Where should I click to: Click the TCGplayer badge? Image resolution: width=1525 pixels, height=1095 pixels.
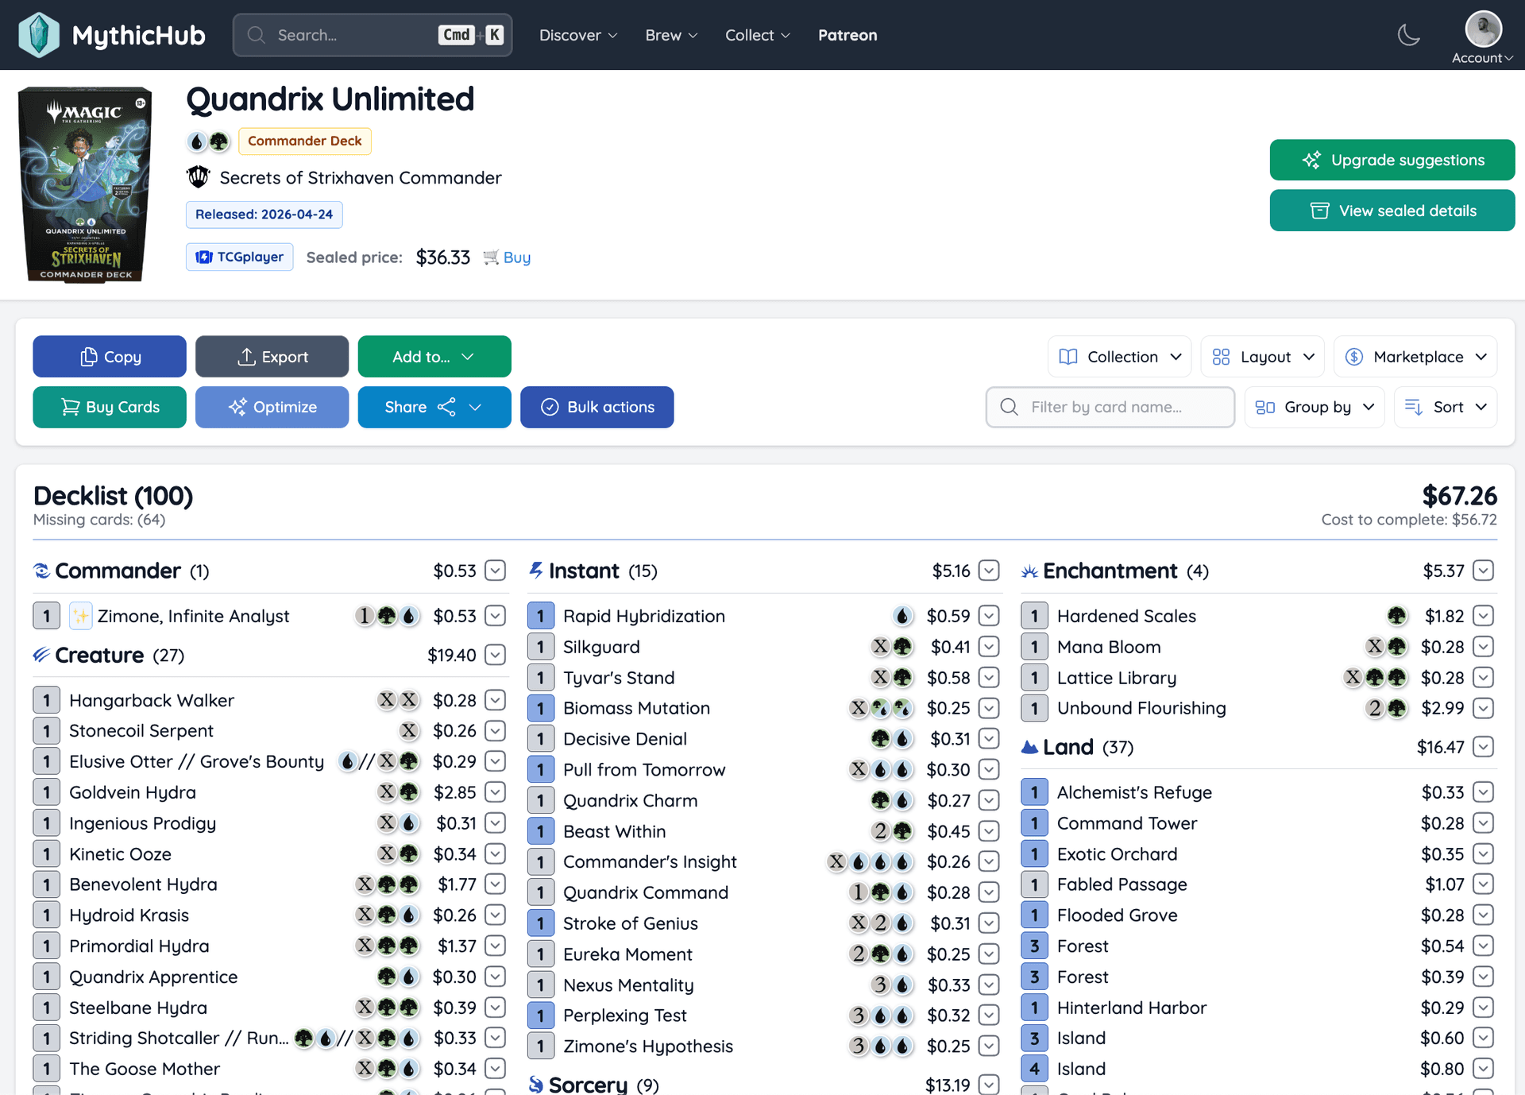point(240,257)
